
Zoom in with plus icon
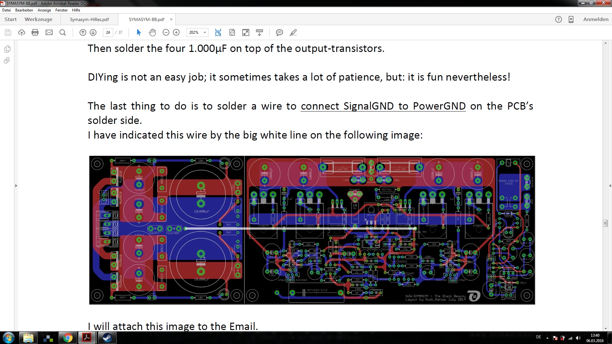[x=176, y=32]
